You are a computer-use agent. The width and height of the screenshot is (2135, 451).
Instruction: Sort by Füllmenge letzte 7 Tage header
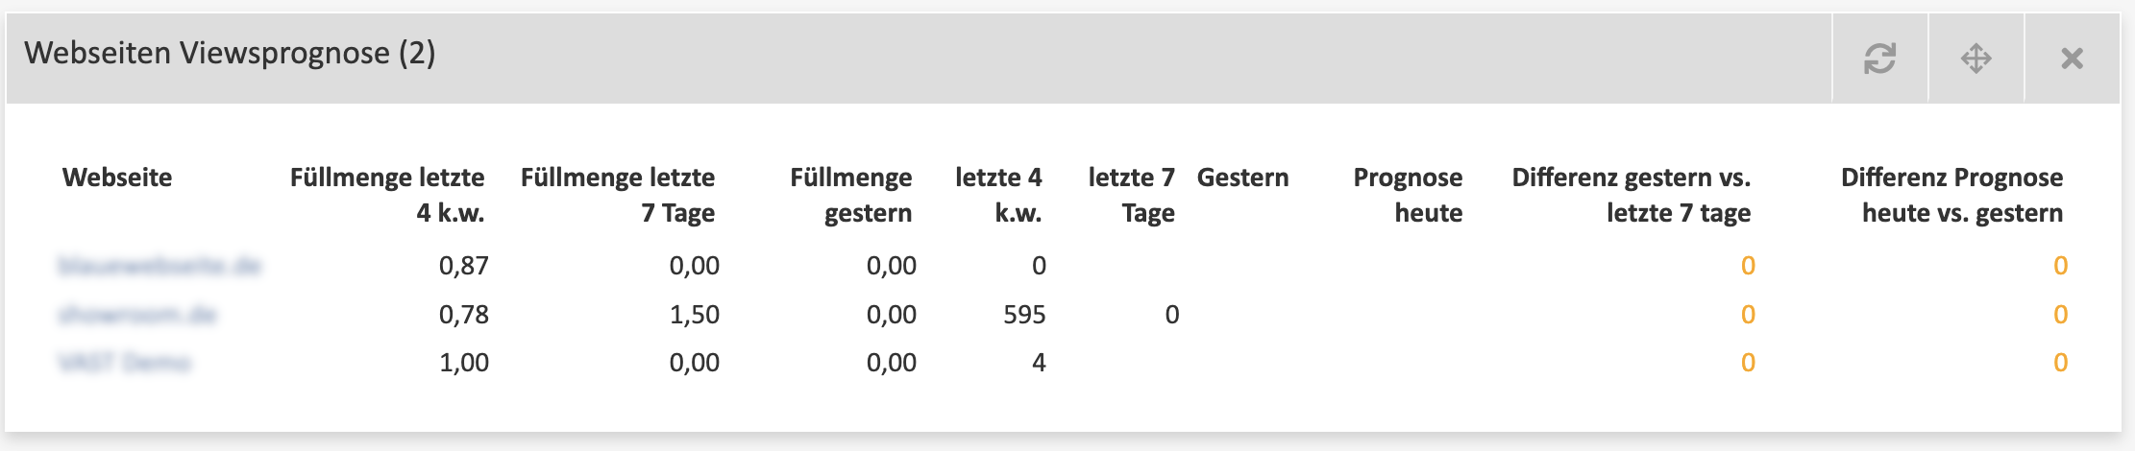tap(618, 195)
